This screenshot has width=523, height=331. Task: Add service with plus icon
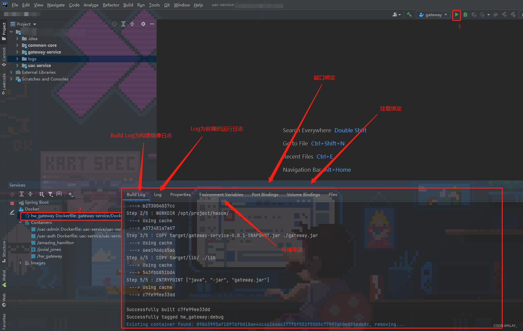(x=70, y=194)
